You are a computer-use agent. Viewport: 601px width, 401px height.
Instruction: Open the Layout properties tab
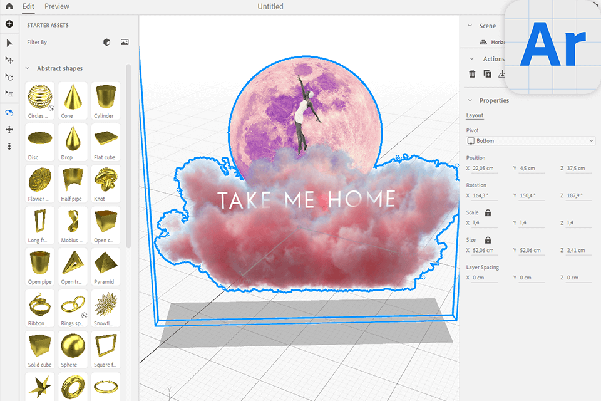click(x=475, y=115)
